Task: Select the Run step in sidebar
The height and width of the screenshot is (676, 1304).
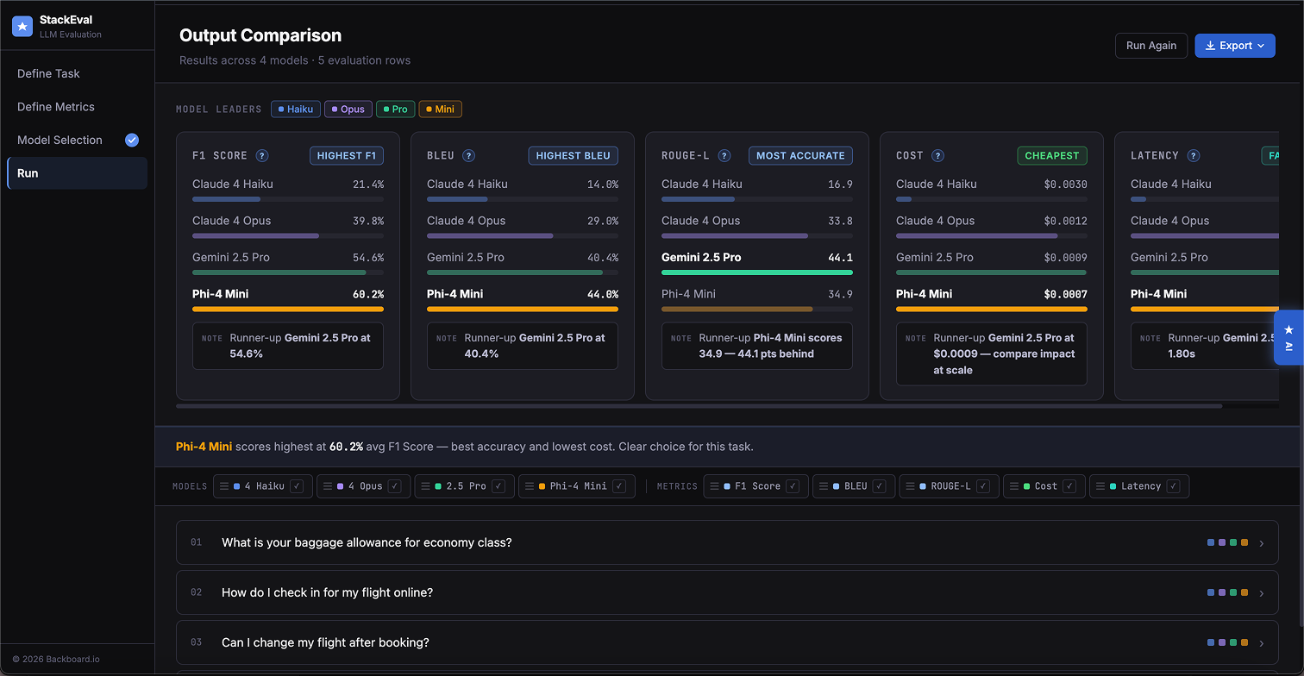Action: (x=77, y=173)
